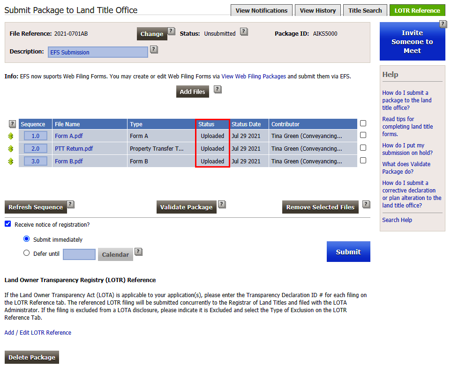Open View History tab
The image size is (451, 368).
coord(318,10)
